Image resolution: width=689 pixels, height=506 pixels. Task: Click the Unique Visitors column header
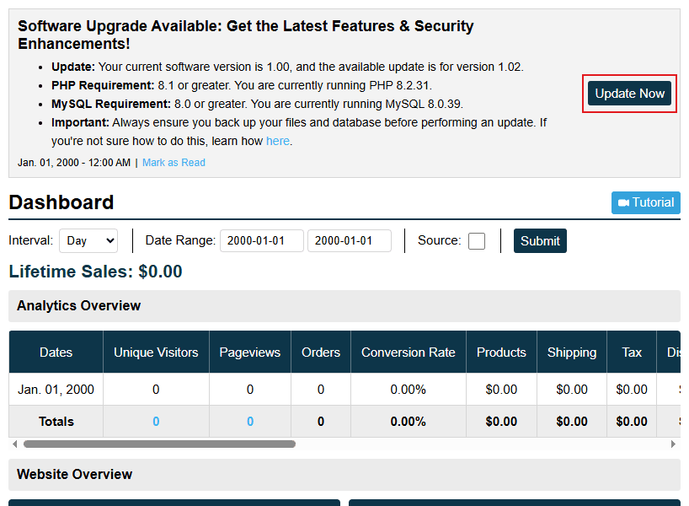click(156, 352)
